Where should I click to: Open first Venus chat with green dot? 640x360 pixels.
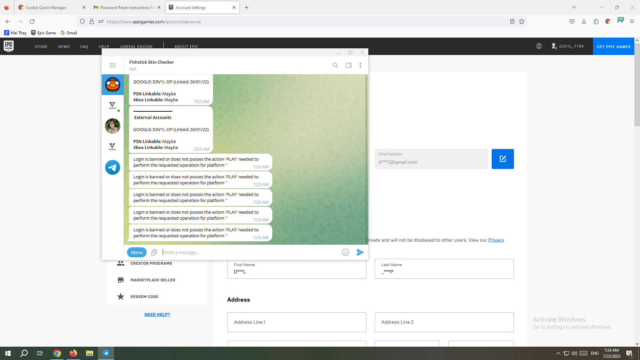113,105
